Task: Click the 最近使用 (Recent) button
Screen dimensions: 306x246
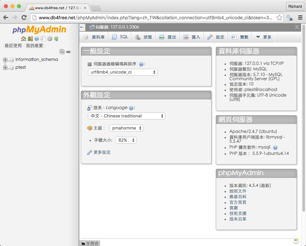Action: (13, 46)
